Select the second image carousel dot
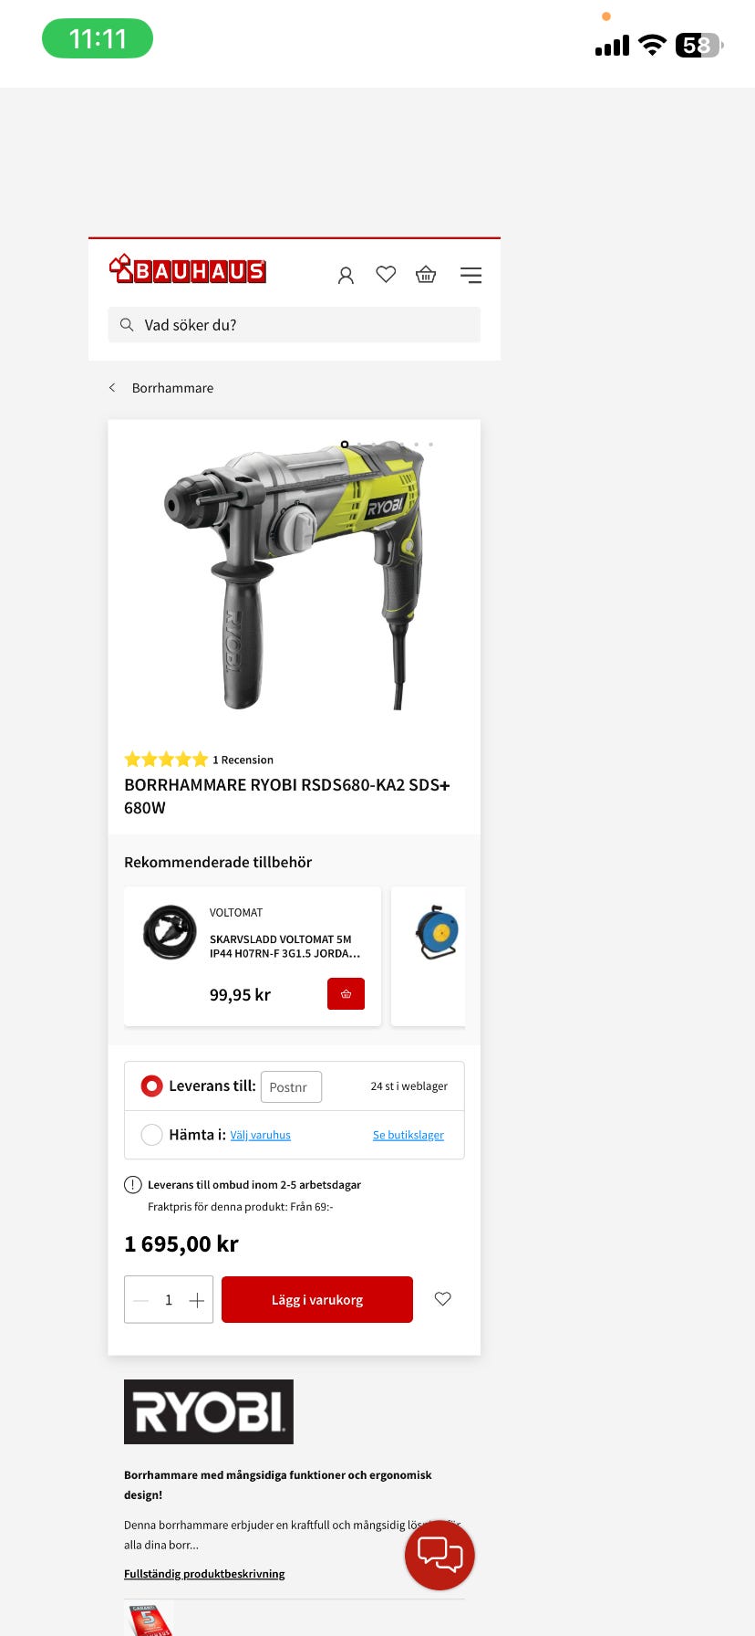This screenshot has width=755, height=1636. pyautogui.click(x=359, y=445)
